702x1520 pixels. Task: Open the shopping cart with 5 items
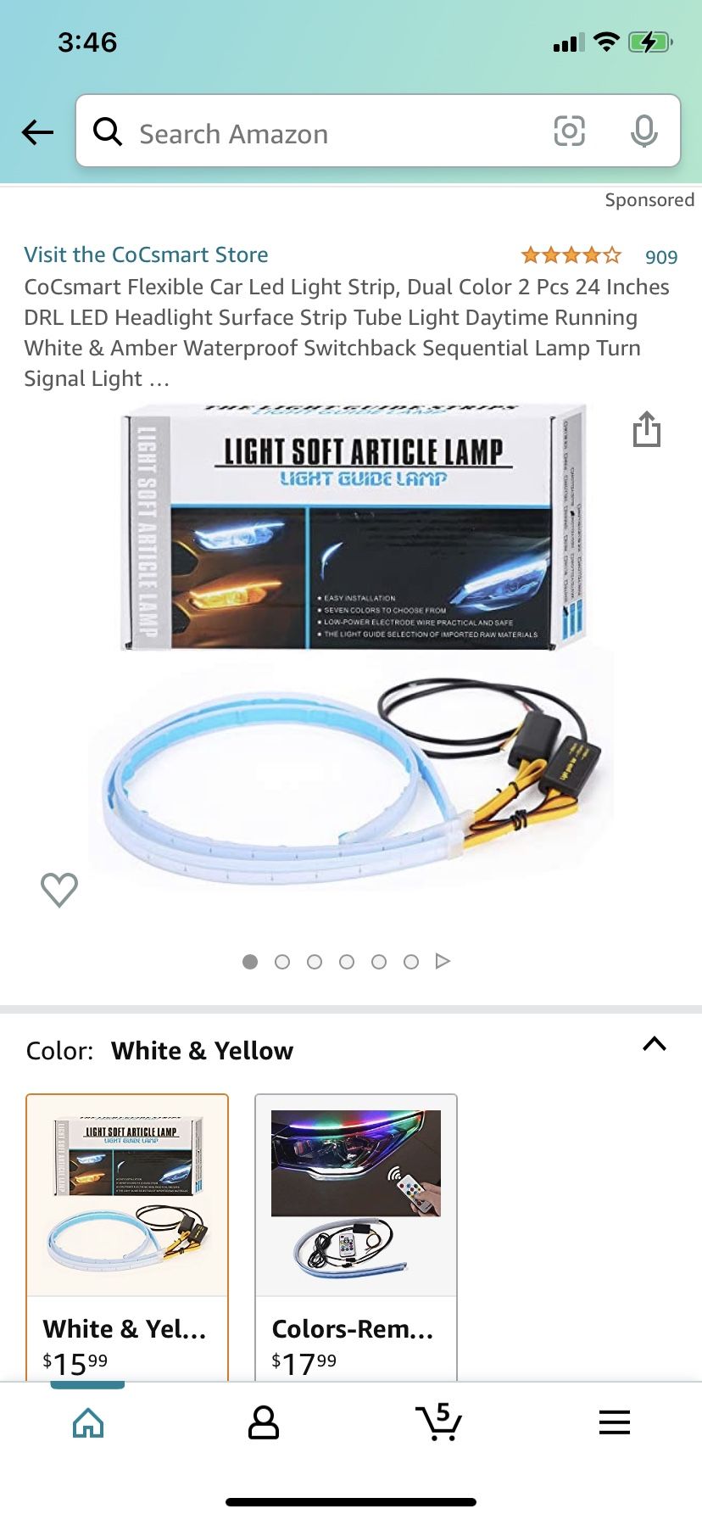438,1422
